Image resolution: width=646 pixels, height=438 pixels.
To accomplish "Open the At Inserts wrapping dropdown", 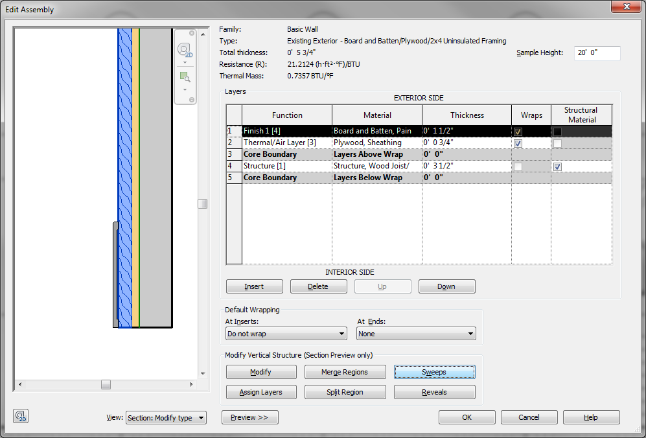I will pos(286,334).
